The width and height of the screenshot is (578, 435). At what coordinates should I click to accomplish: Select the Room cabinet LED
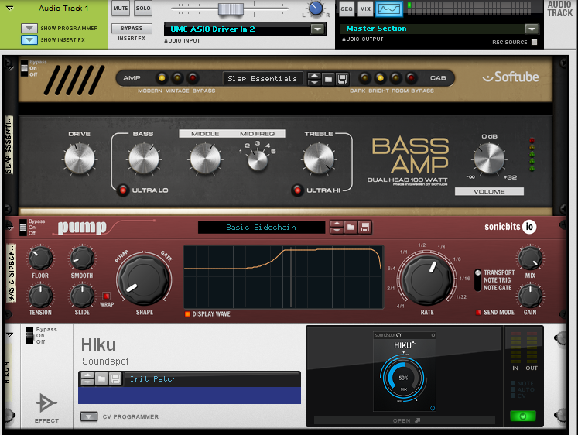395,77
